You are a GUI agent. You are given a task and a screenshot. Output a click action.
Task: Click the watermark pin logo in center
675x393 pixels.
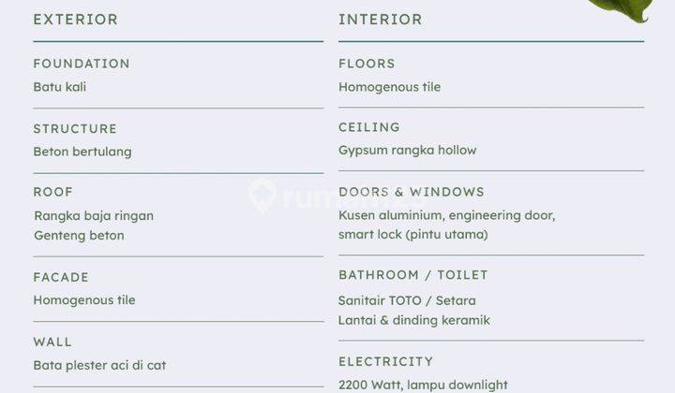262,196
